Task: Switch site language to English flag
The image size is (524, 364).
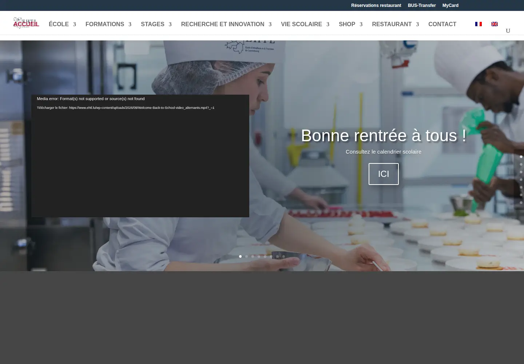Action: click(x=494, y=24)
